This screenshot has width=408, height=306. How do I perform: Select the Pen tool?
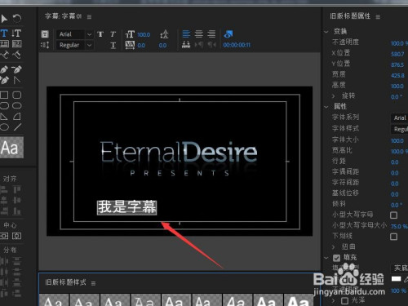(x=4, y=69)
